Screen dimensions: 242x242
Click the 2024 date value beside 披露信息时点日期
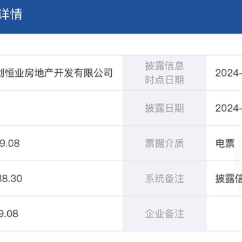229,73
